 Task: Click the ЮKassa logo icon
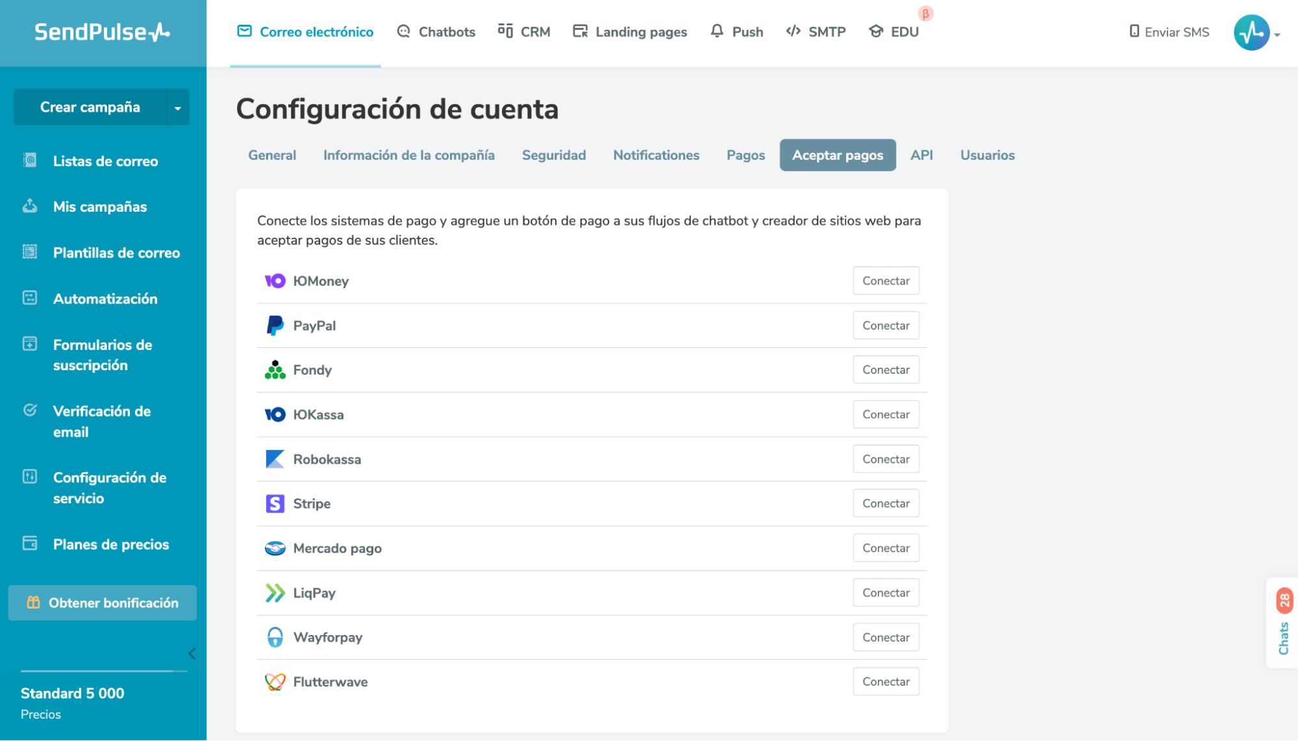(275, 414)
